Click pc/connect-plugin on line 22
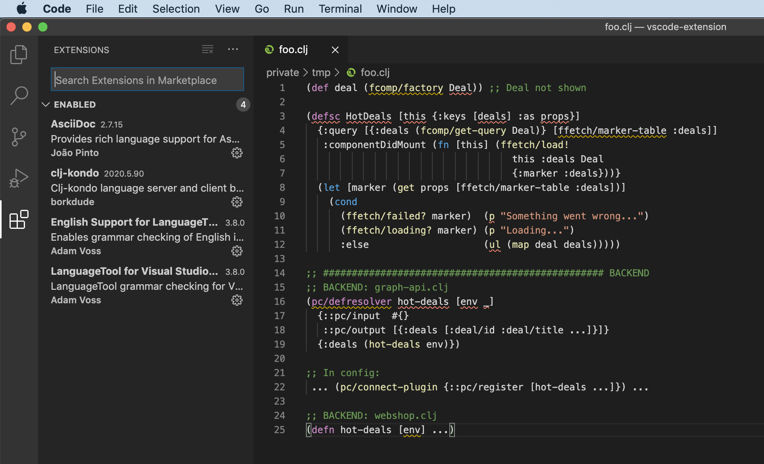This screenshot has width=764, height=464. [389, 387]
